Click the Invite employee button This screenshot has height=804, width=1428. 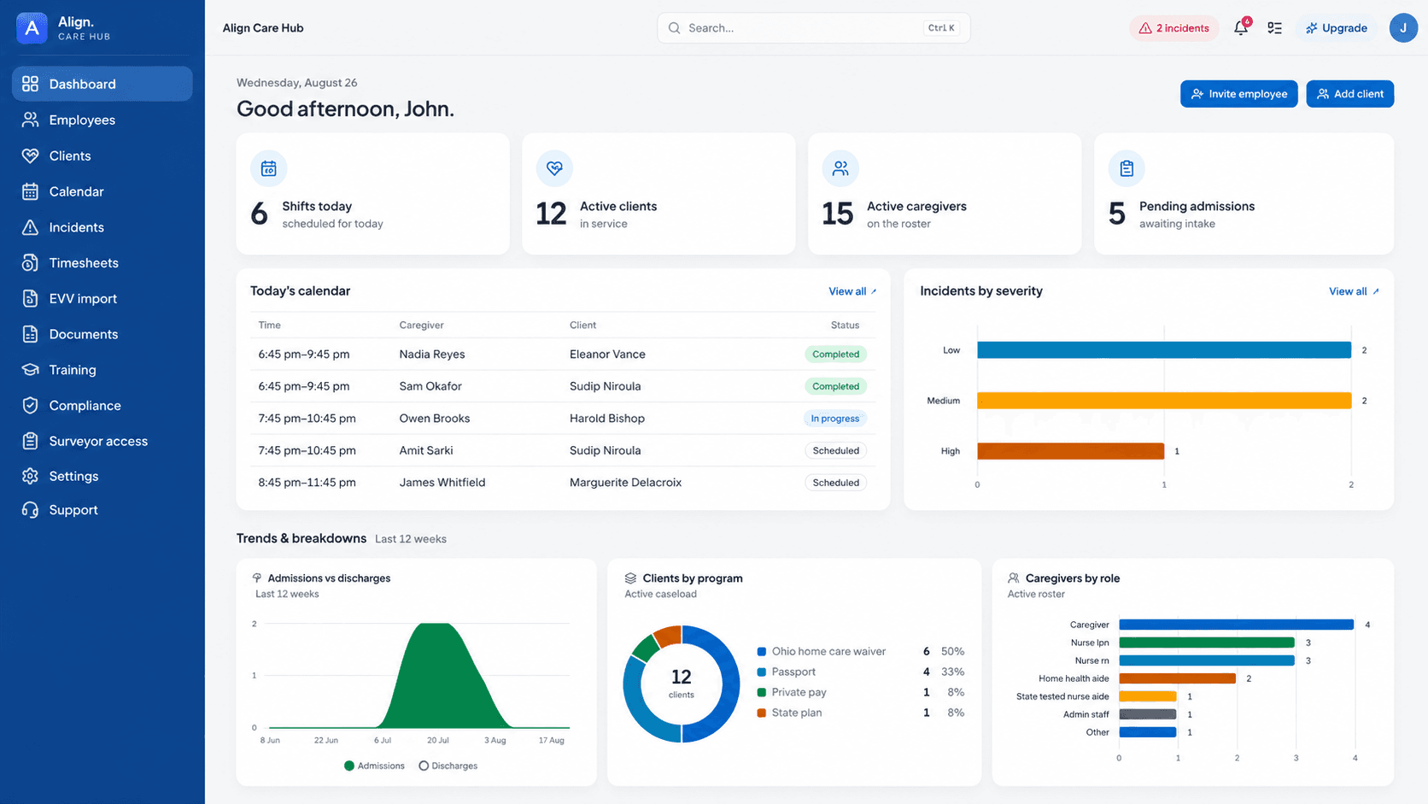click(1239, 94)
